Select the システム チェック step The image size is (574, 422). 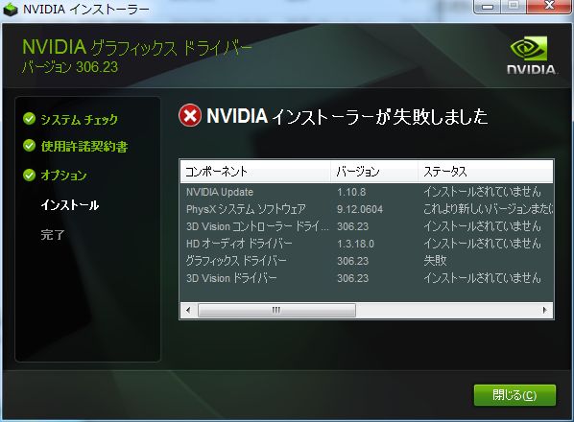pos(79,119)
